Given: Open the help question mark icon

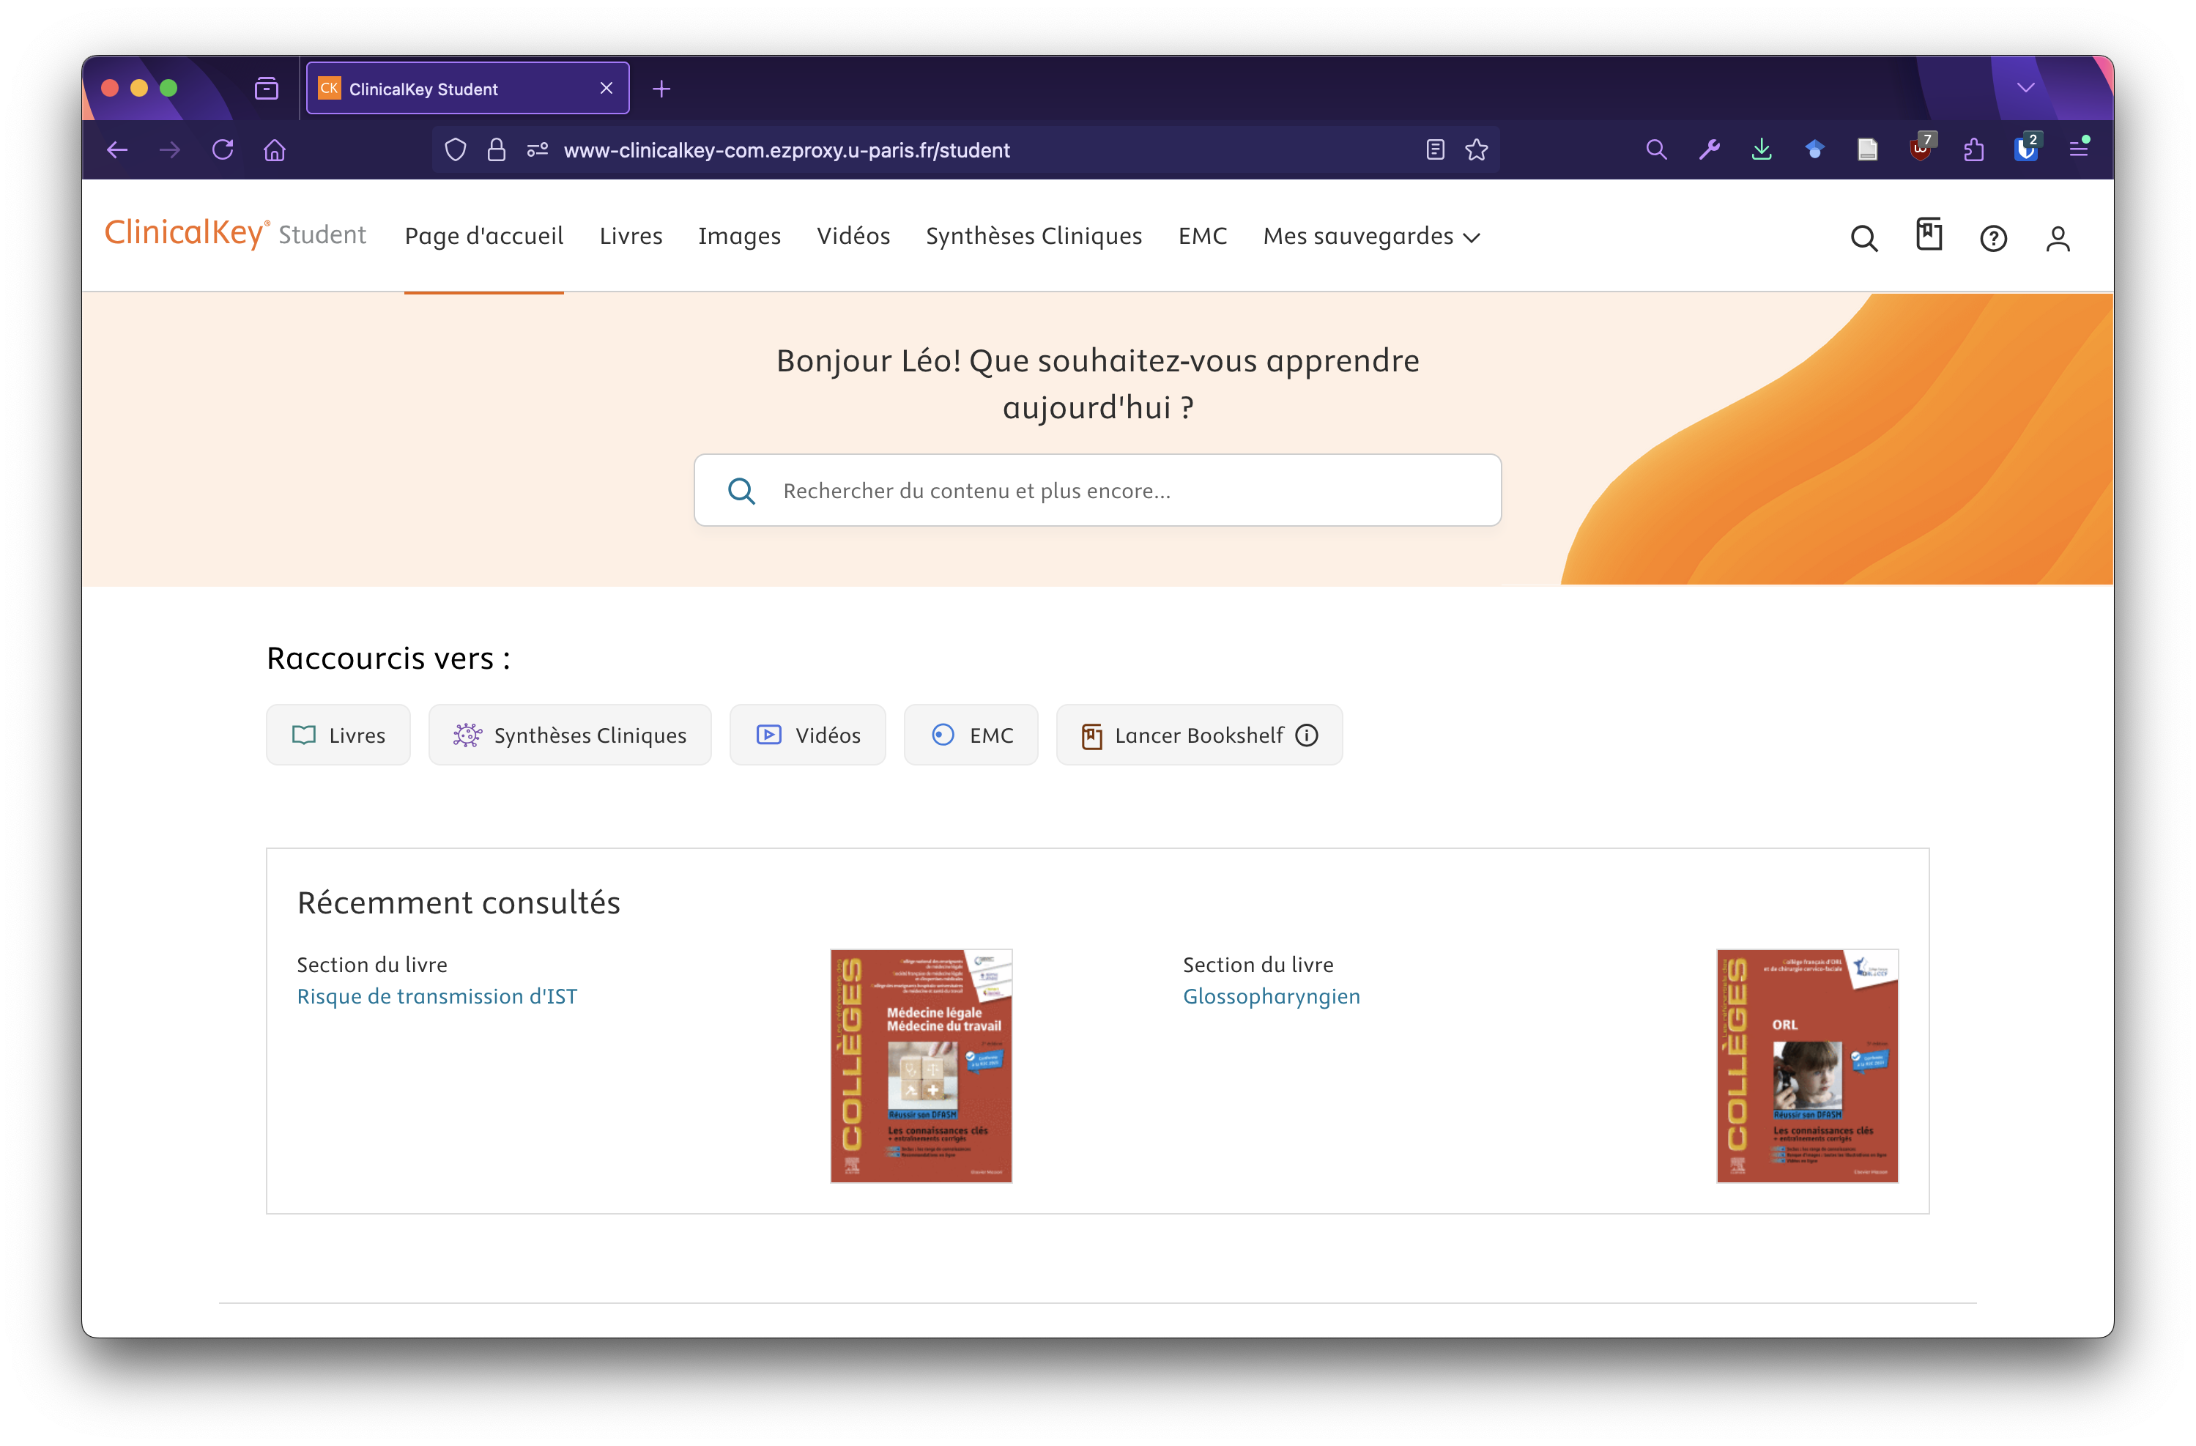Looking at the screenshot, I should (x=1993, y=238).
